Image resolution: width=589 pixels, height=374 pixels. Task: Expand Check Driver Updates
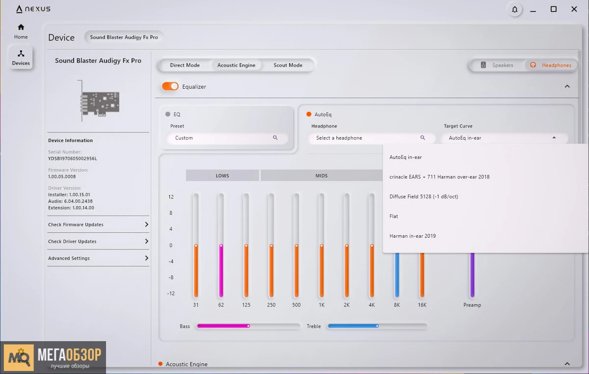(x=98, y=241)
